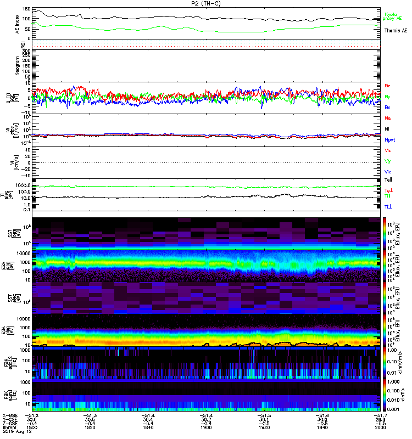Click the 1820 time tick label
Screen dimensions: 412x439
[90, 427]
